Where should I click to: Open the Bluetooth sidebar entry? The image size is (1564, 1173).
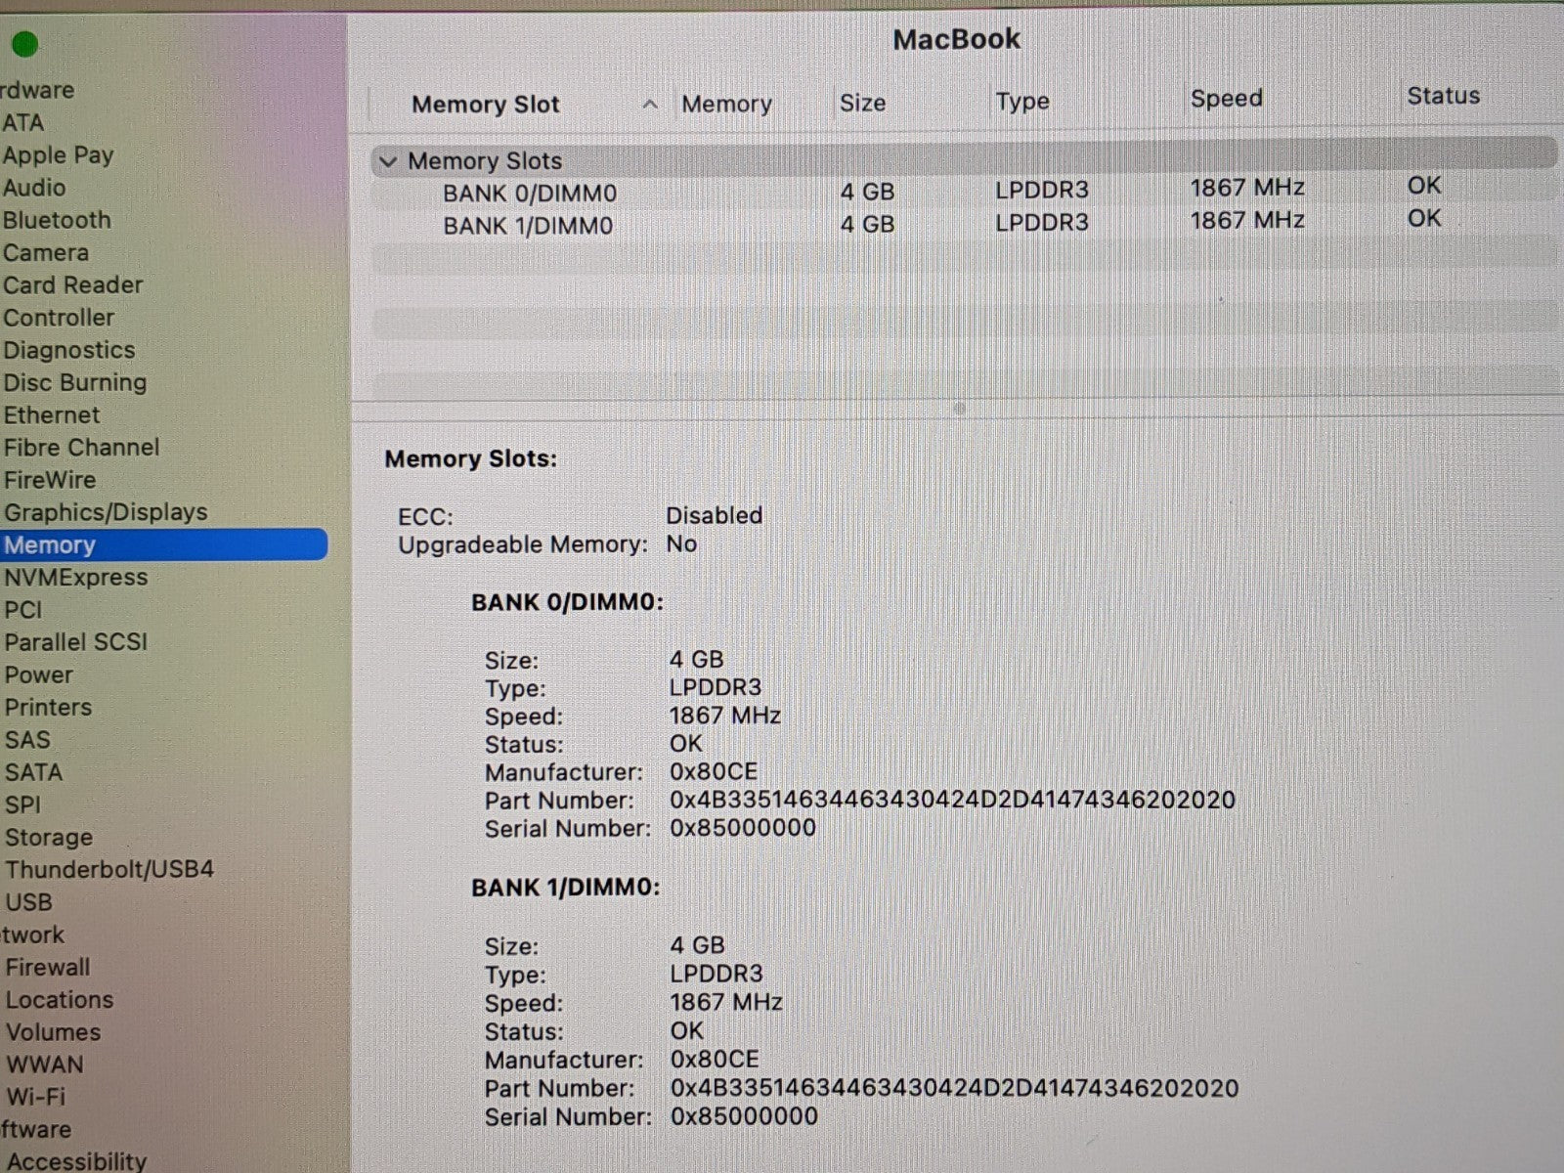coord(57,220)
